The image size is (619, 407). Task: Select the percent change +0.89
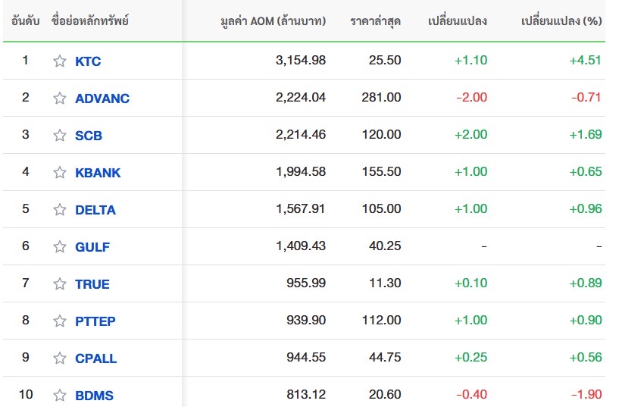pos(586,283)
